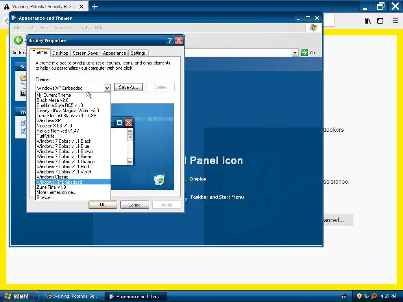Choose Royale Remixed v1.47 theme
This screenshot has width=403, height=302.
click(73, 131)
